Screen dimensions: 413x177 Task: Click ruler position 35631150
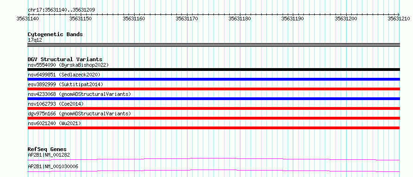click(x=81, y=19)
